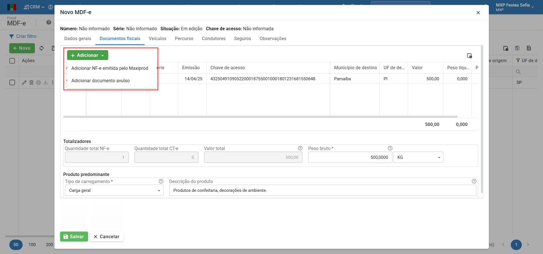The width and height of the screenshot is (543, 254).
Task: Select 200 items per page
Action: coord(49,245)
